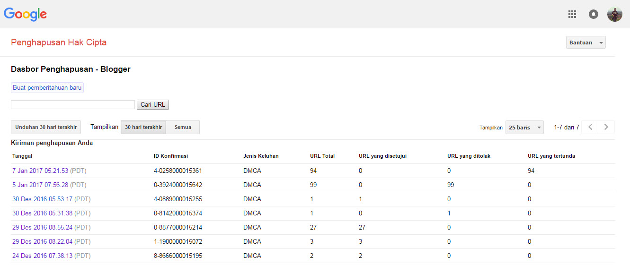Open the Penghapusan Hak Cipta link
The height and width of the screenshot is (265, 630).
click(x=59, y=43)
